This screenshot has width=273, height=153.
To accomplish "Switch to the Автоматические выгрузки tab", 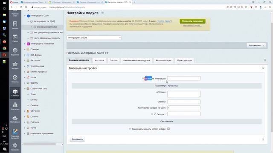I will [x=136, y=60].
